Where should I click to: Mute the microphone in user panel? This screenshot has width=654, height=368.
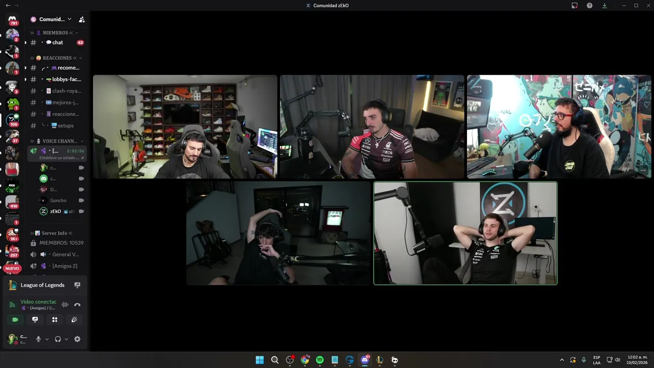click(x=38, y=339)
